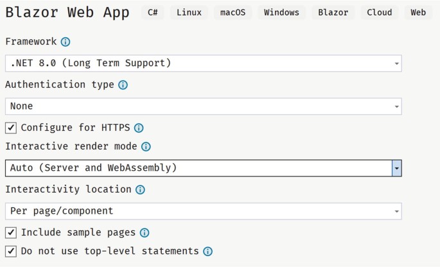Open the Interactive render mode dropdown arrow
Viewport: 440px width, 267px height.
click(x=397, y=168)
